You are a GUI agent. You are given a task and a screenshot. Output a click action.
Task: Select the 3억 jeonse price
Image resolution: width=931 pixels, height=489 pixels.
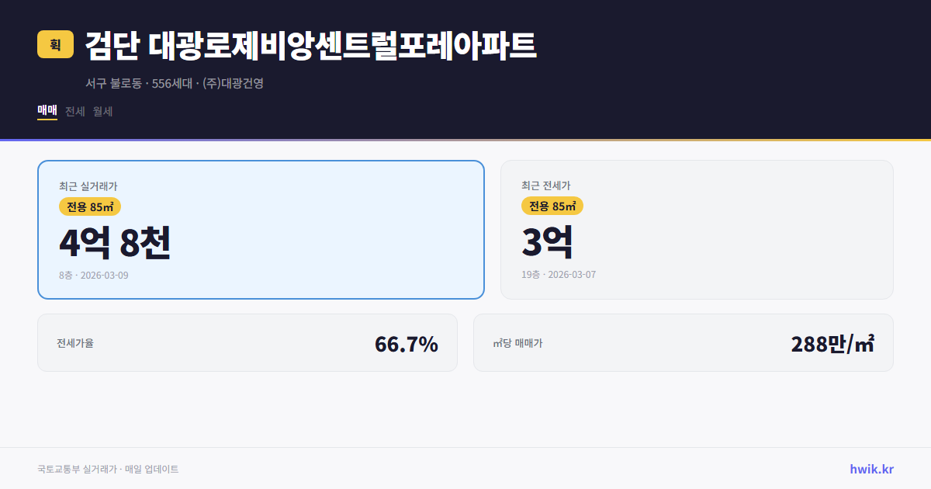click(548, 243)
